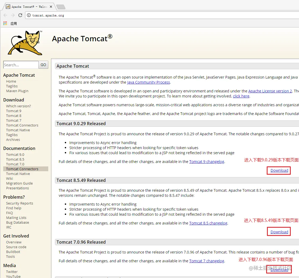The width and height of the screenshot is (299, 278).
Task: Open the FAQ link
Action: pos(9,213)
